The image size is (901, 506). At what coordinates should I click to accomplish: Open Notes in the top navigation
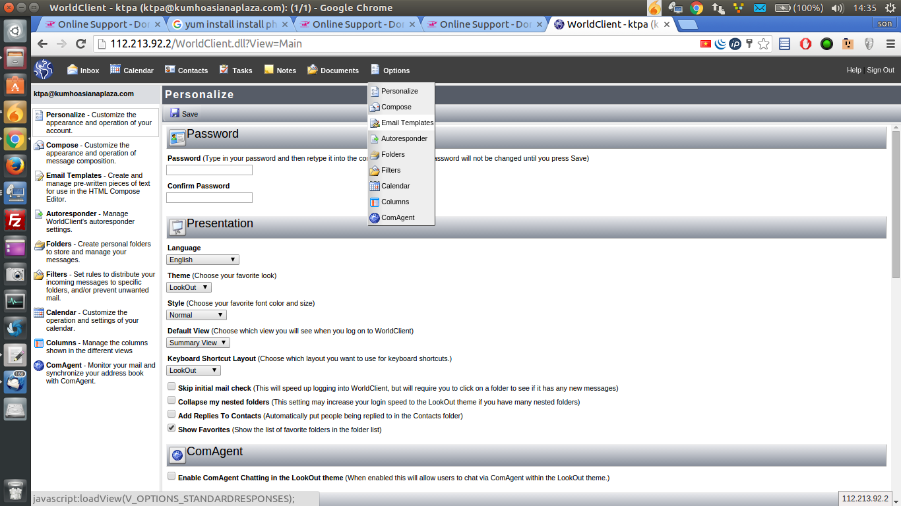pos(280,70)
